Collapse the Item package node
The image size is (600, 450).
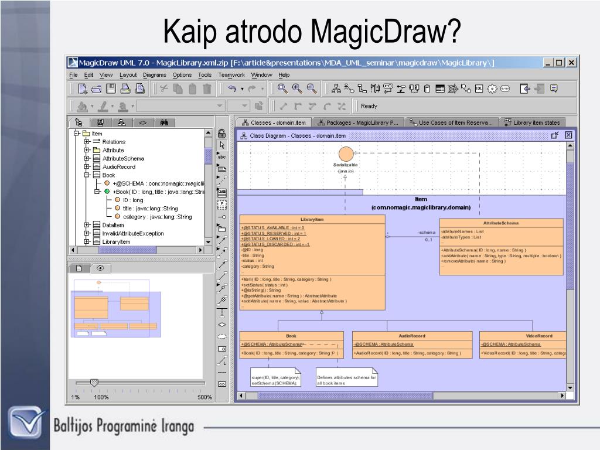pyautogui.click(x=77, y=133)
